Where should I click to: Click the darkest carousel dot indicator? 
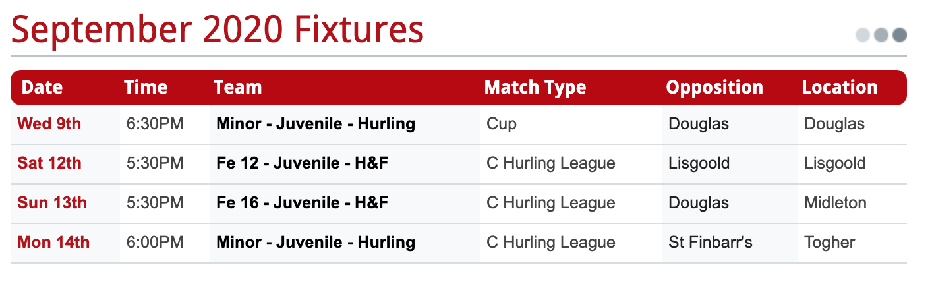click(x=900, y=35)
